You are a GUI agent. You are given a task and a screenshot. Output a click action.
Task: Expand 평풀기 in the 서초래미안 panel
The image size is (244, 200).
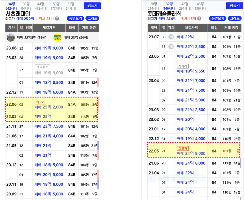tap(92, 6)
